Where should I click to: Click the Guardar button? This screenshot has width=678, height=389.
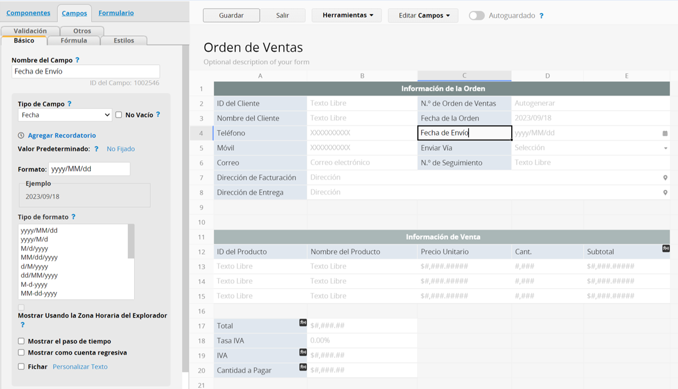[231, 15]
